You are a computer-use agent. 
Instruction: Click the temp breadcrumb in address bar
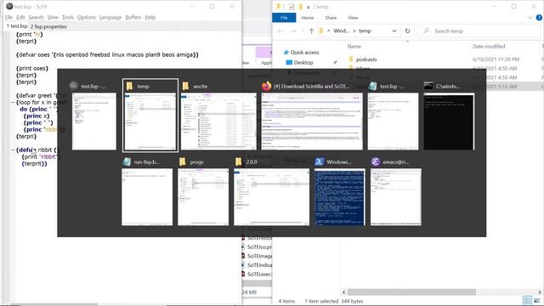[365, 31]
